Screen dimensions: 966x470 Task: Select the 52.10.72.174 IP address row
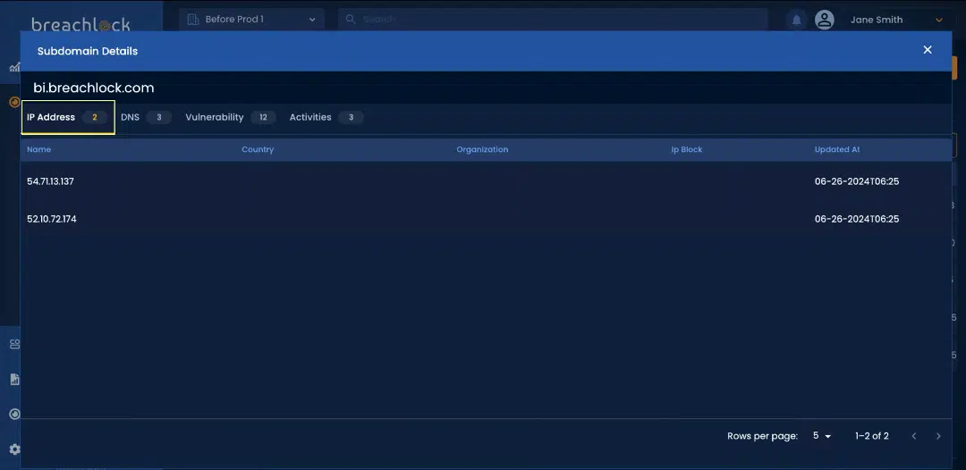pos(486,219)
